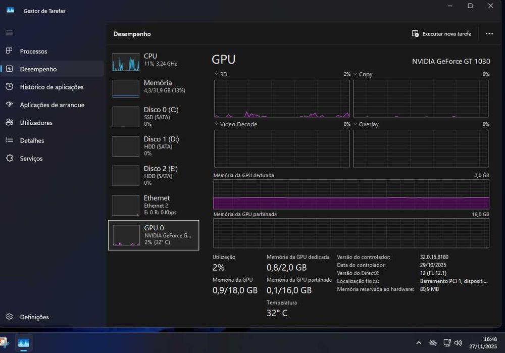Click driver date 29/10/2025
Screen dimensions: 505x353
pos(433,265)
